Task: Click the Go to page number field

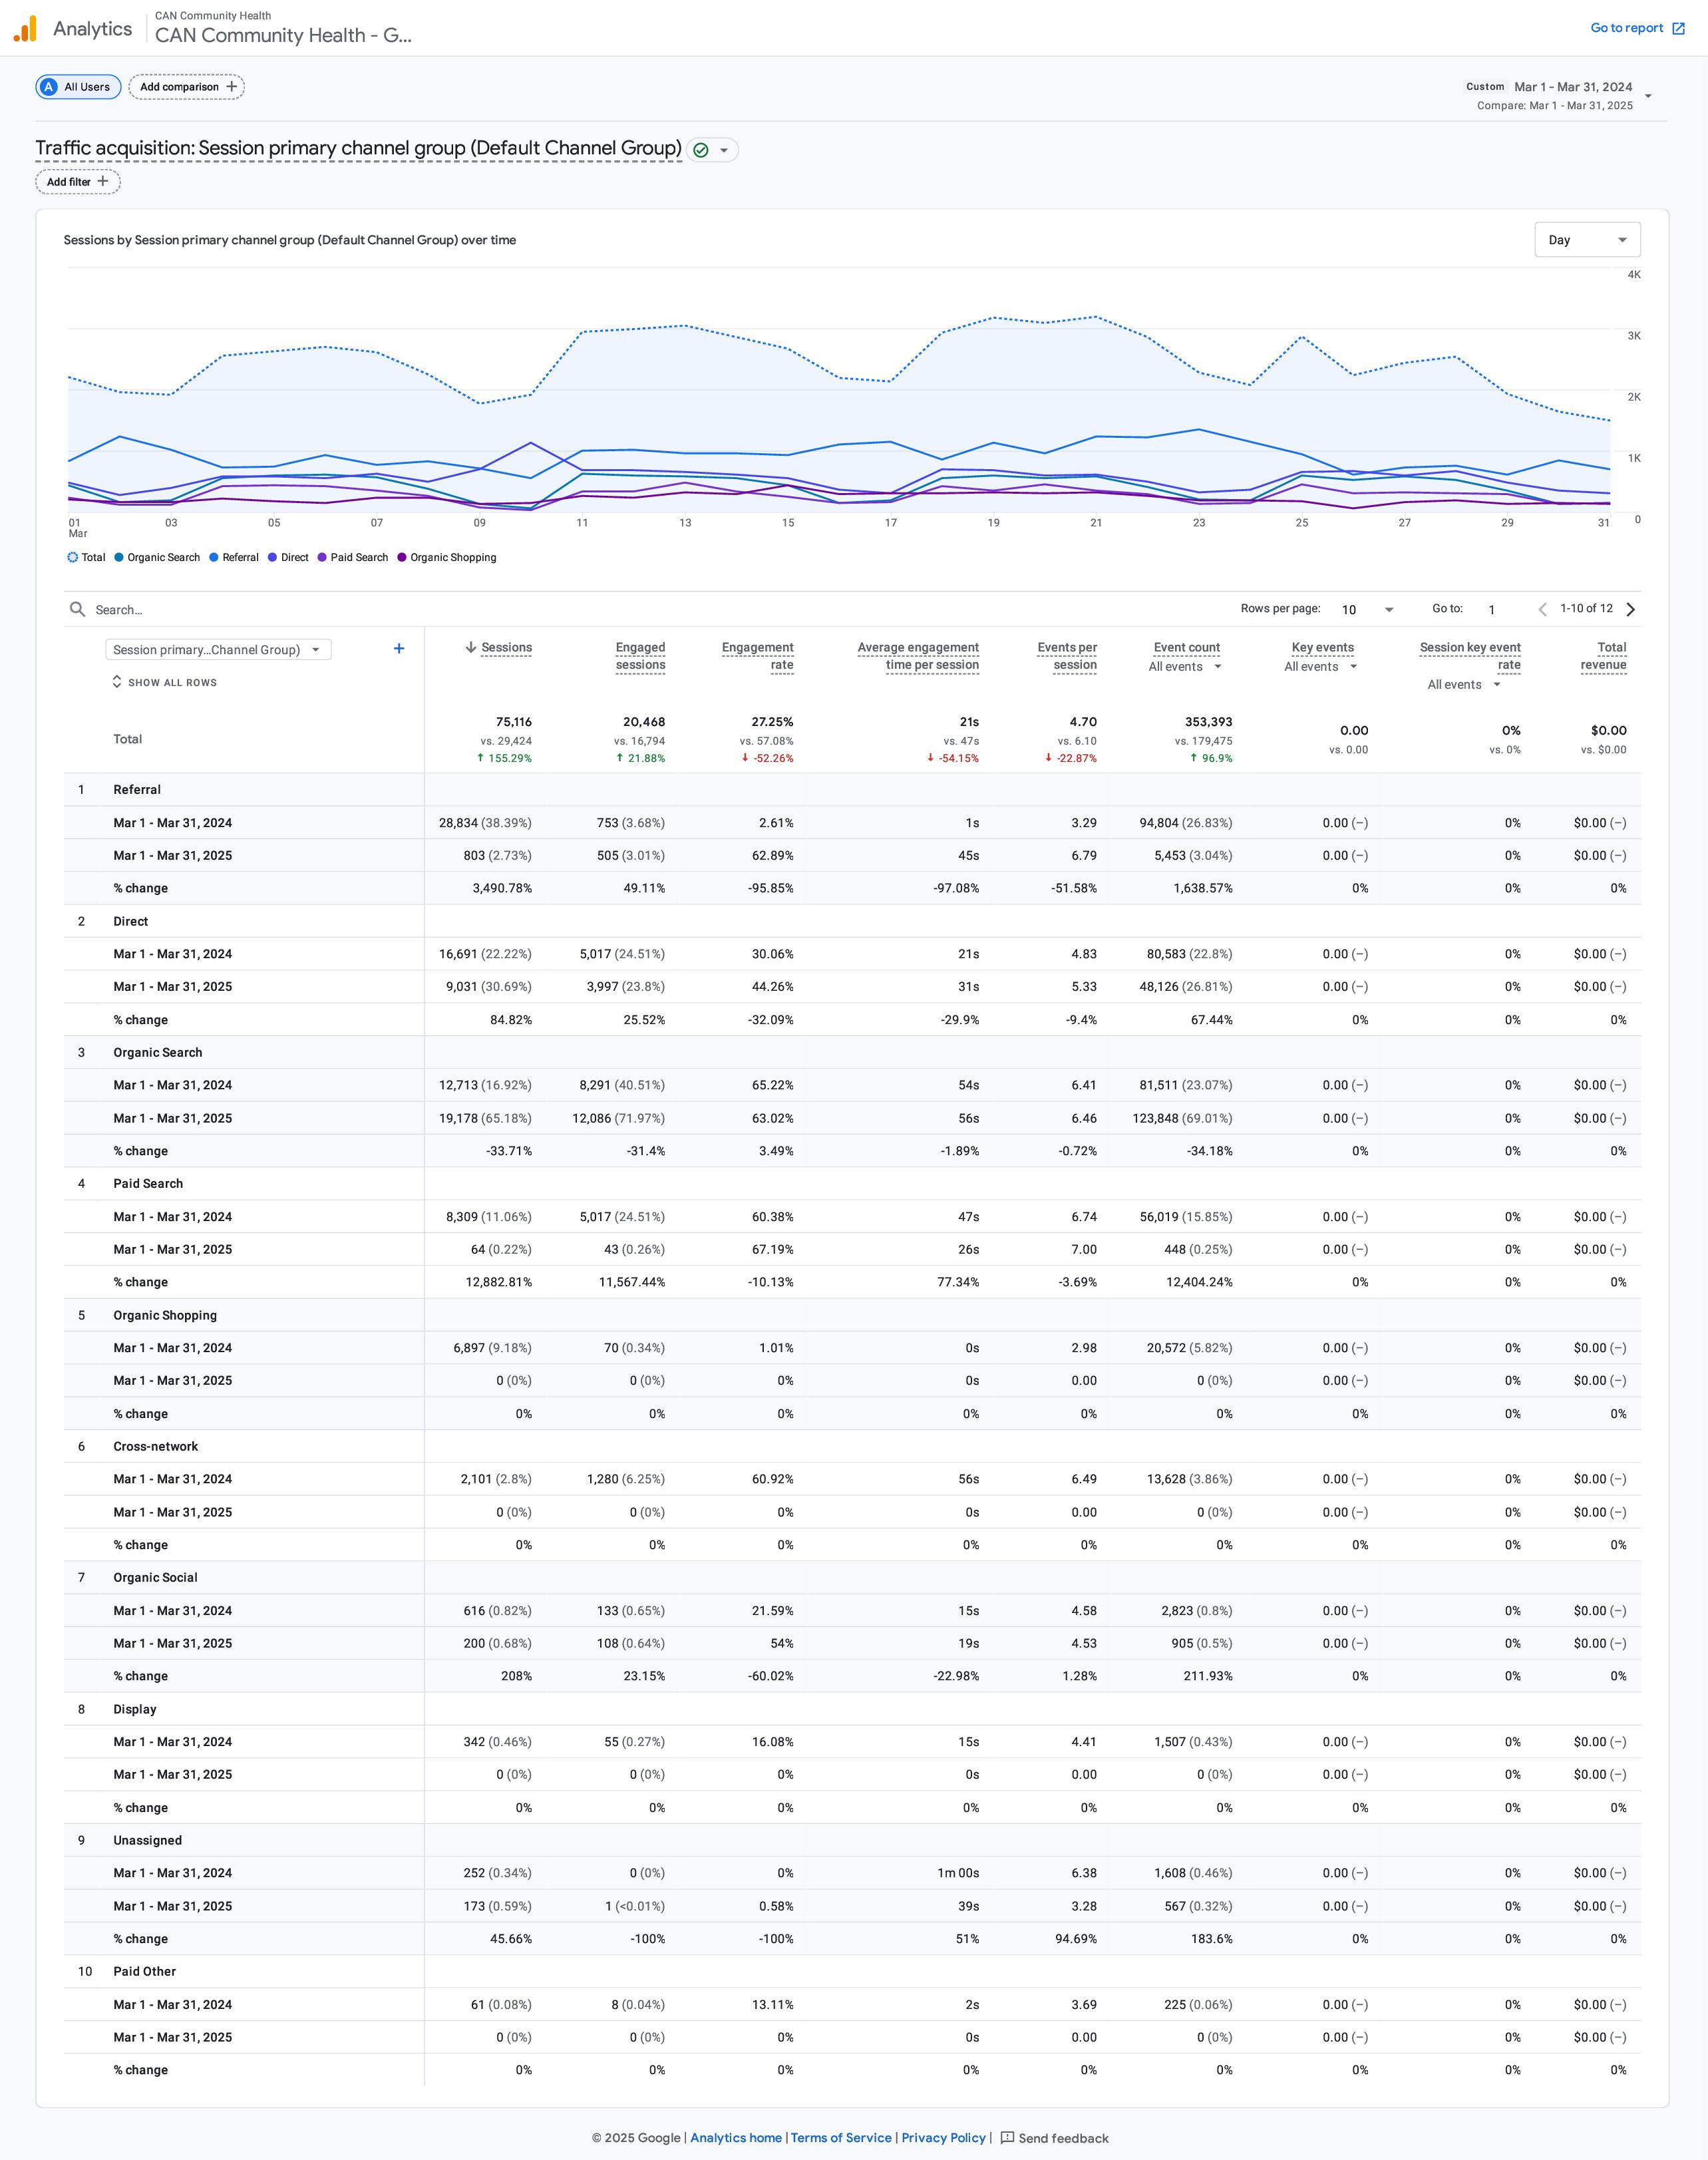Action: click(x=1492, y=609)
